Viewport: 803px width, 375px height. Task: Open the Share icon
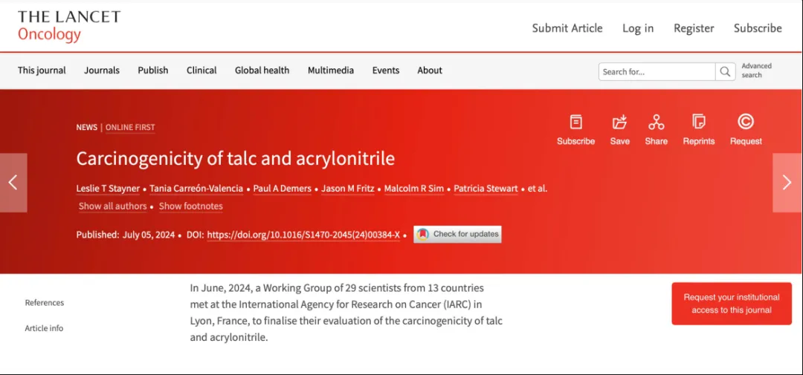pyautogui.click(x=656, y=123)
